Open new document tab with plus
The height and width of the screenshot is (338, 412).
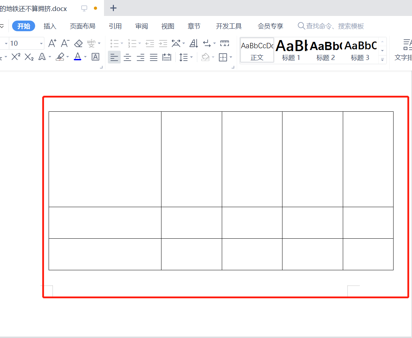tap(113, 8)
